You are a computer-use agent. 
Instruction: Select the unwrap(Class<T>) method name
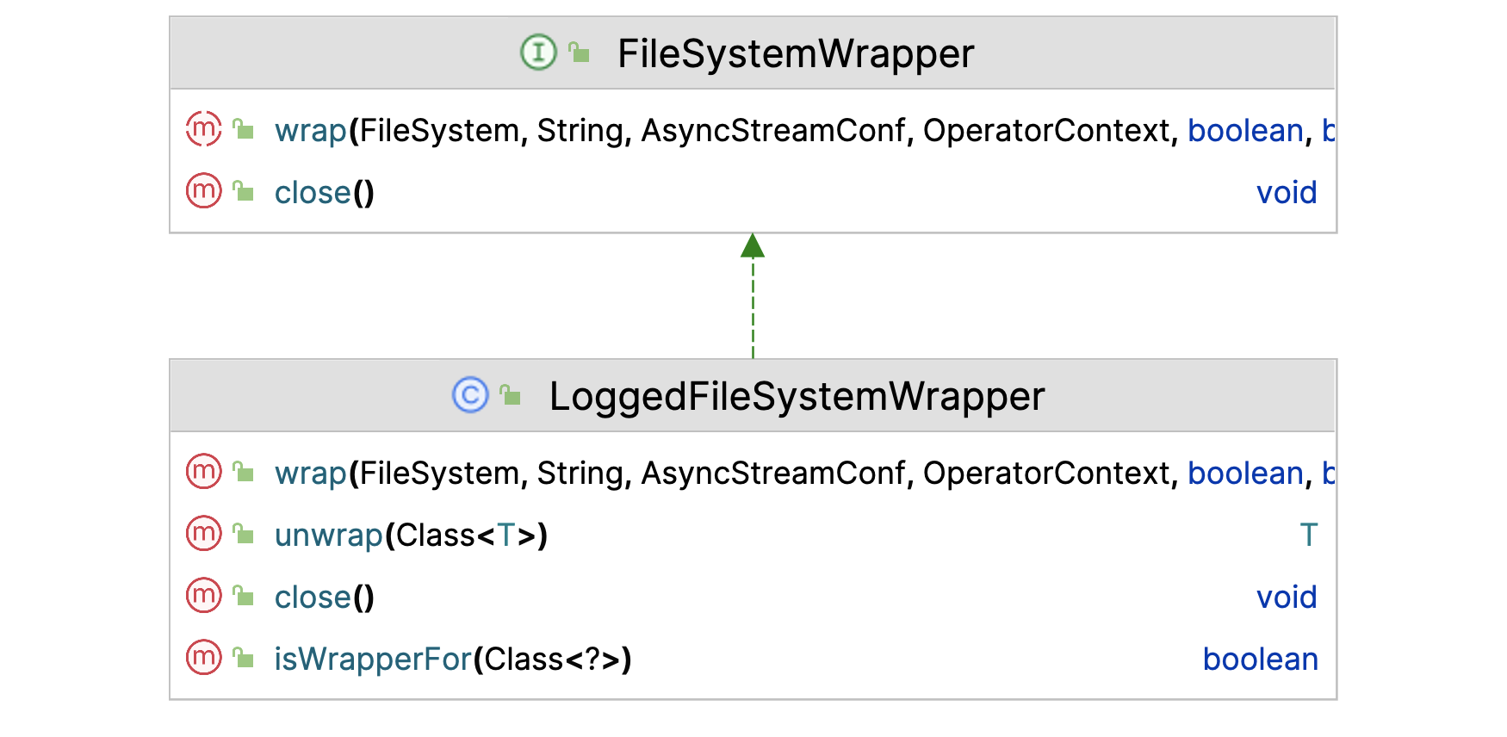[x=411, y=536]
